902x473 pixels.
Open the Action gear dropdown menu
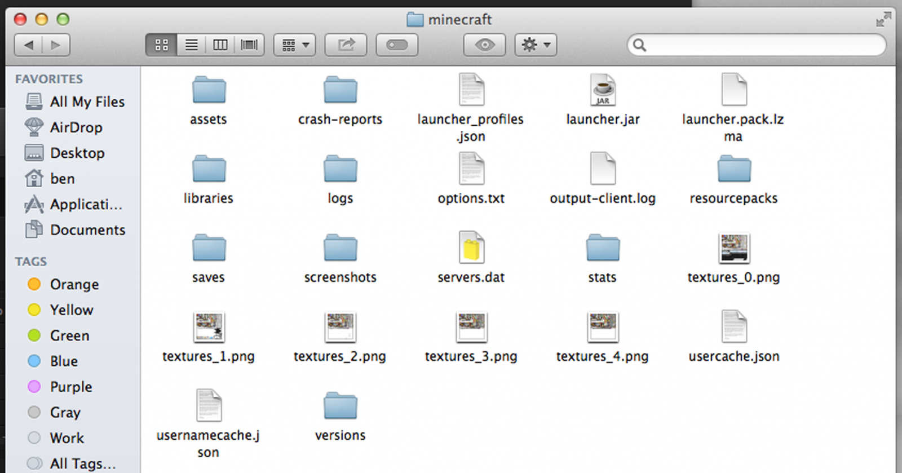pyautogui.click(x=536, y=45)
